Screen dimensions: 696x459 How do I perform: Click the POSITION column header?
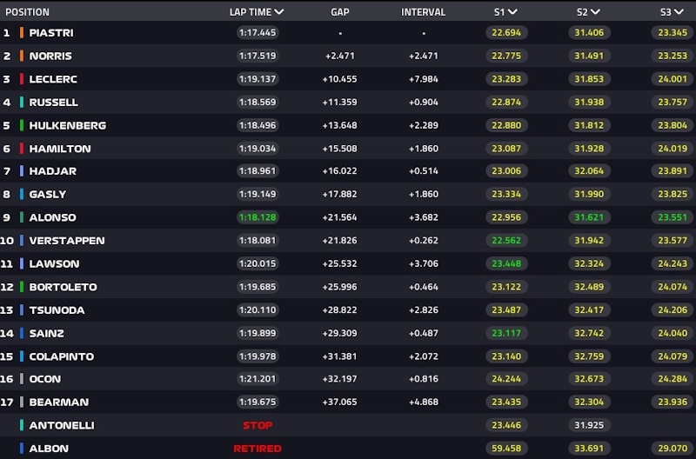tap(27, 12)
